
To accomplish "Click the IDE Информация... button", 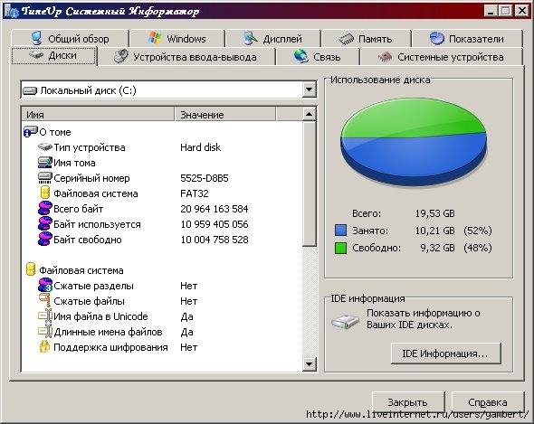I will (446, 353).
